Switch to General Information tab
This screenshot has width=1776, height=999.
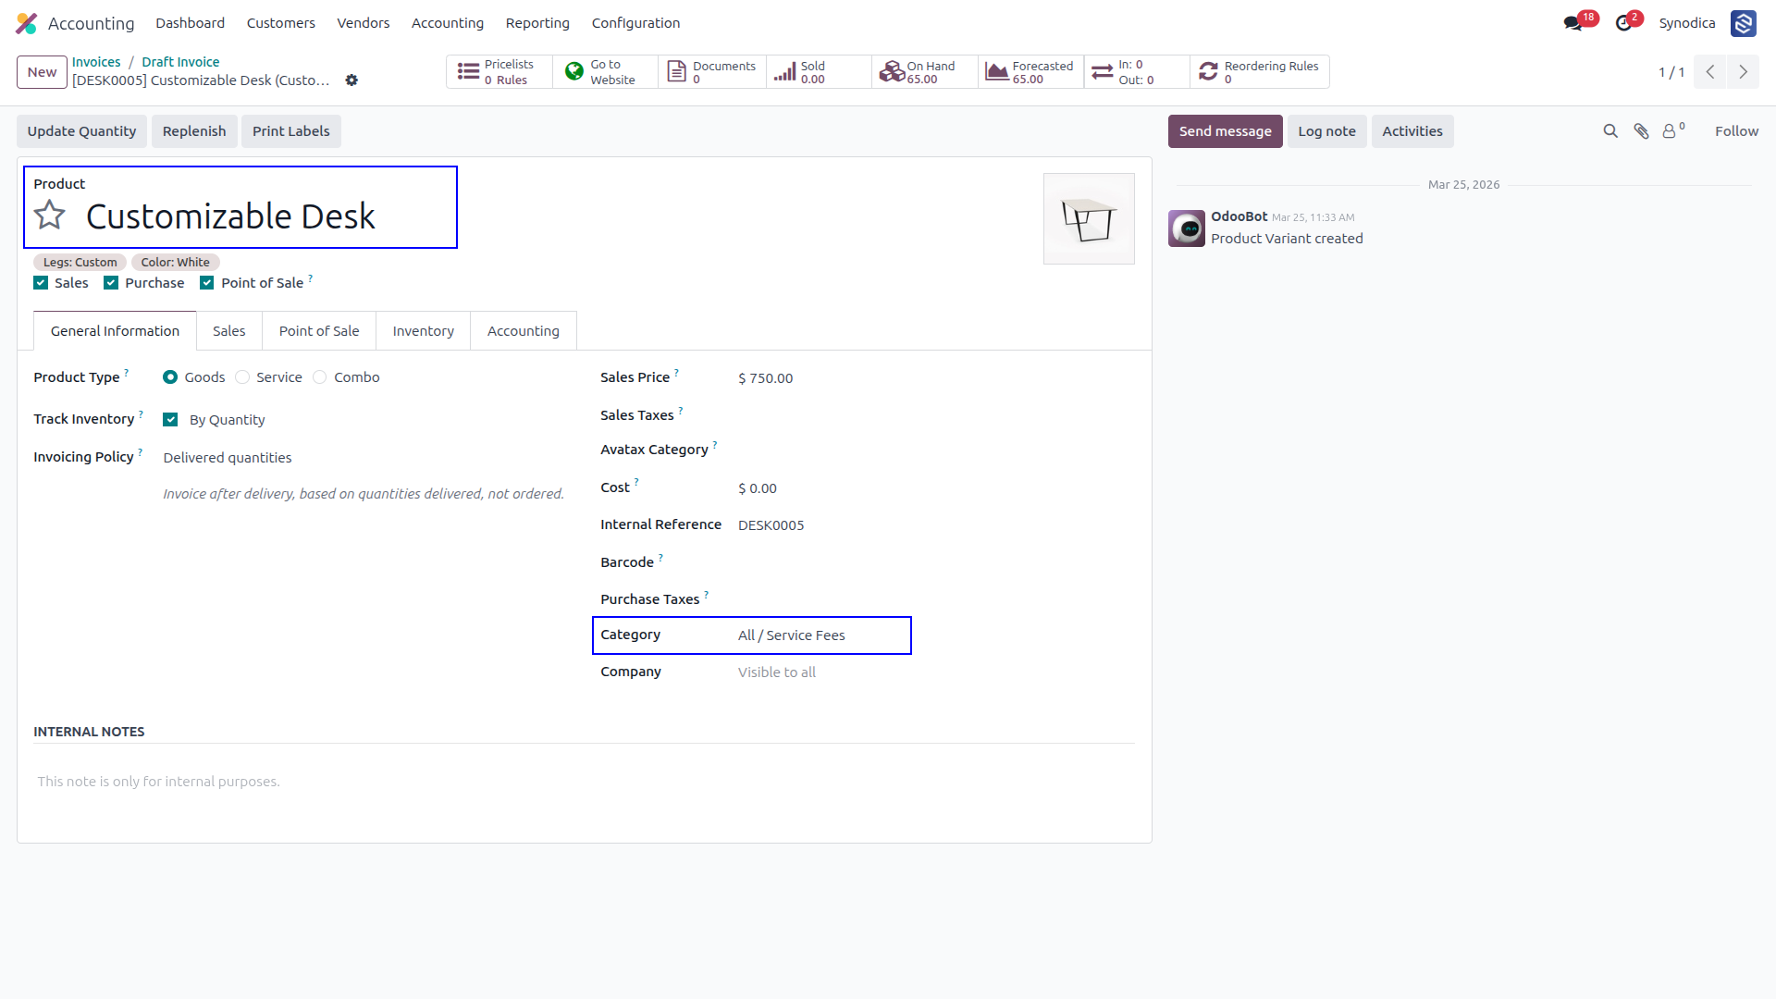(x=115, y=331)
